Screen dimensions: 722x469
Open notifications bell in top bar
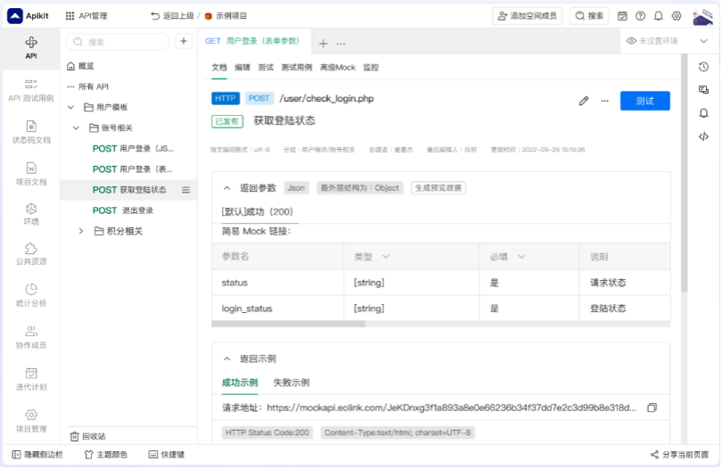click(x=659, y=16)
